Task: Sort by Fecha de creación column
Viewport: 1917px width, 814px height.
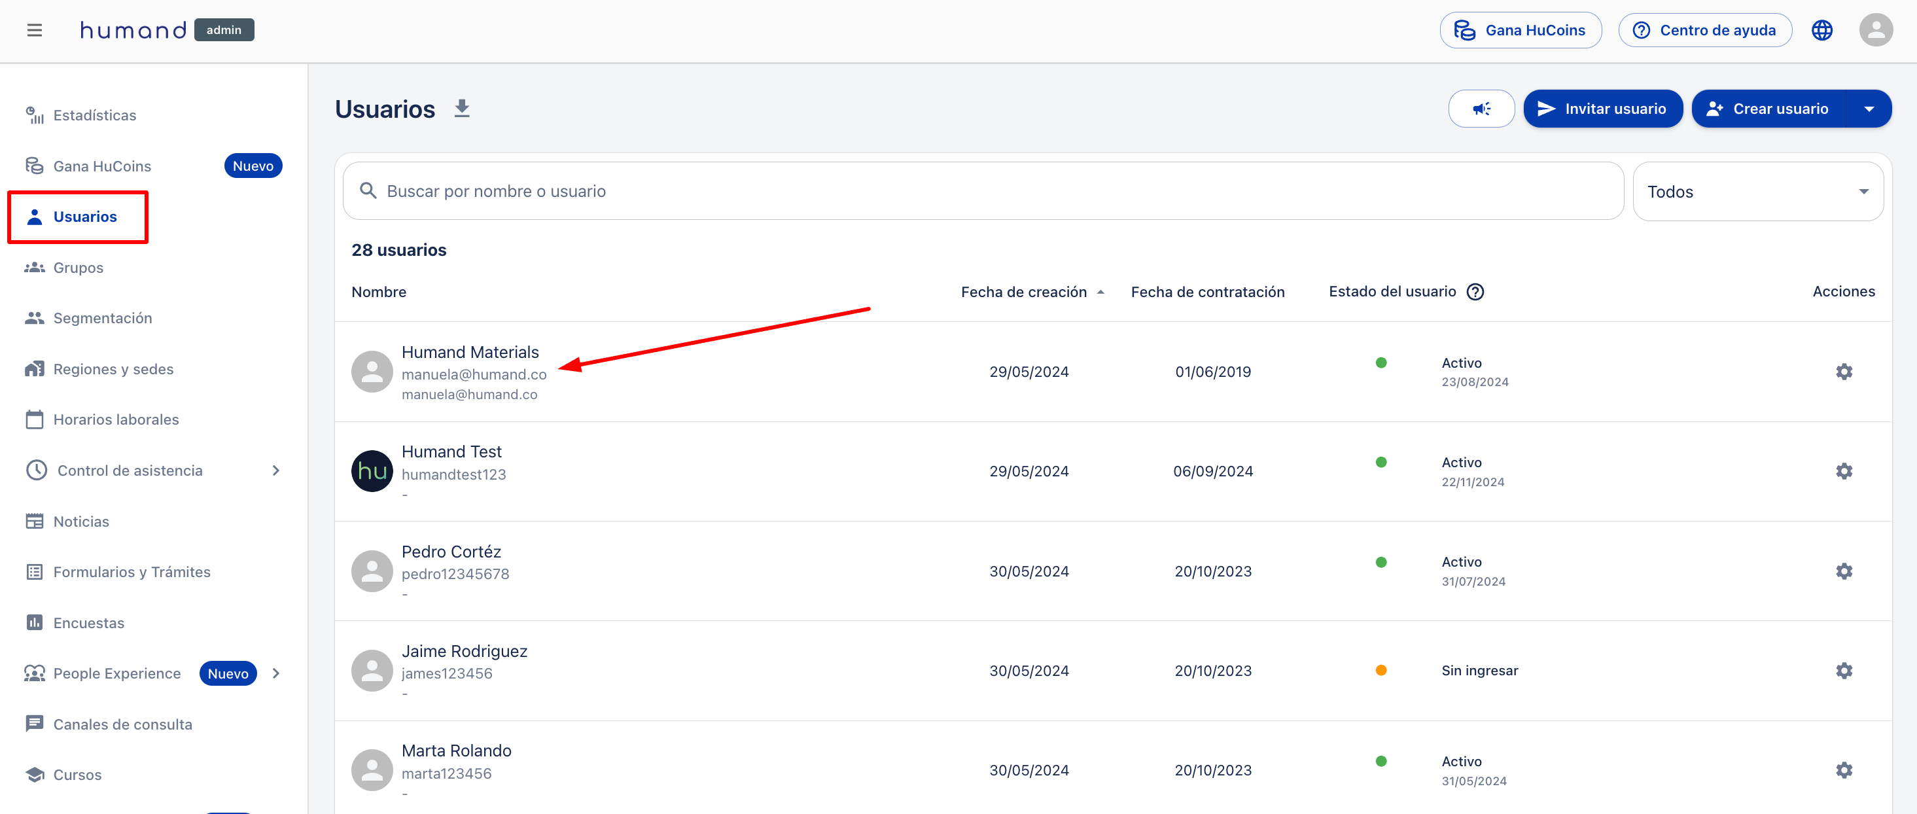Action: tap(1023, 292)
